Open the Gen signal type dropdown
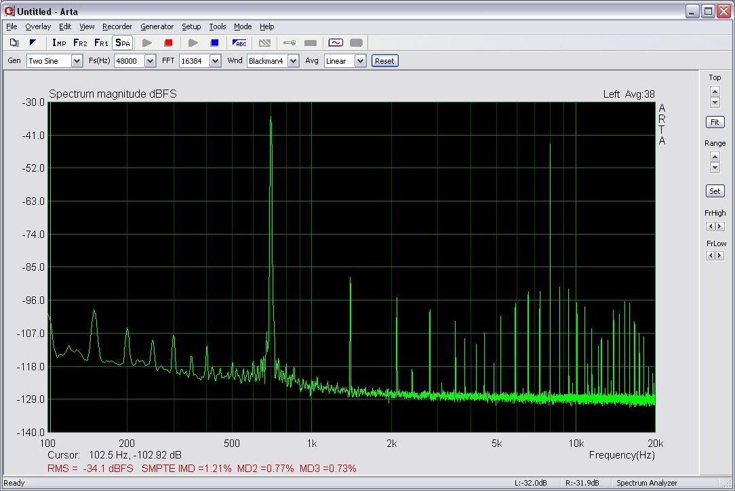This screenshot has width=735, height=491. tap(77, 61)
